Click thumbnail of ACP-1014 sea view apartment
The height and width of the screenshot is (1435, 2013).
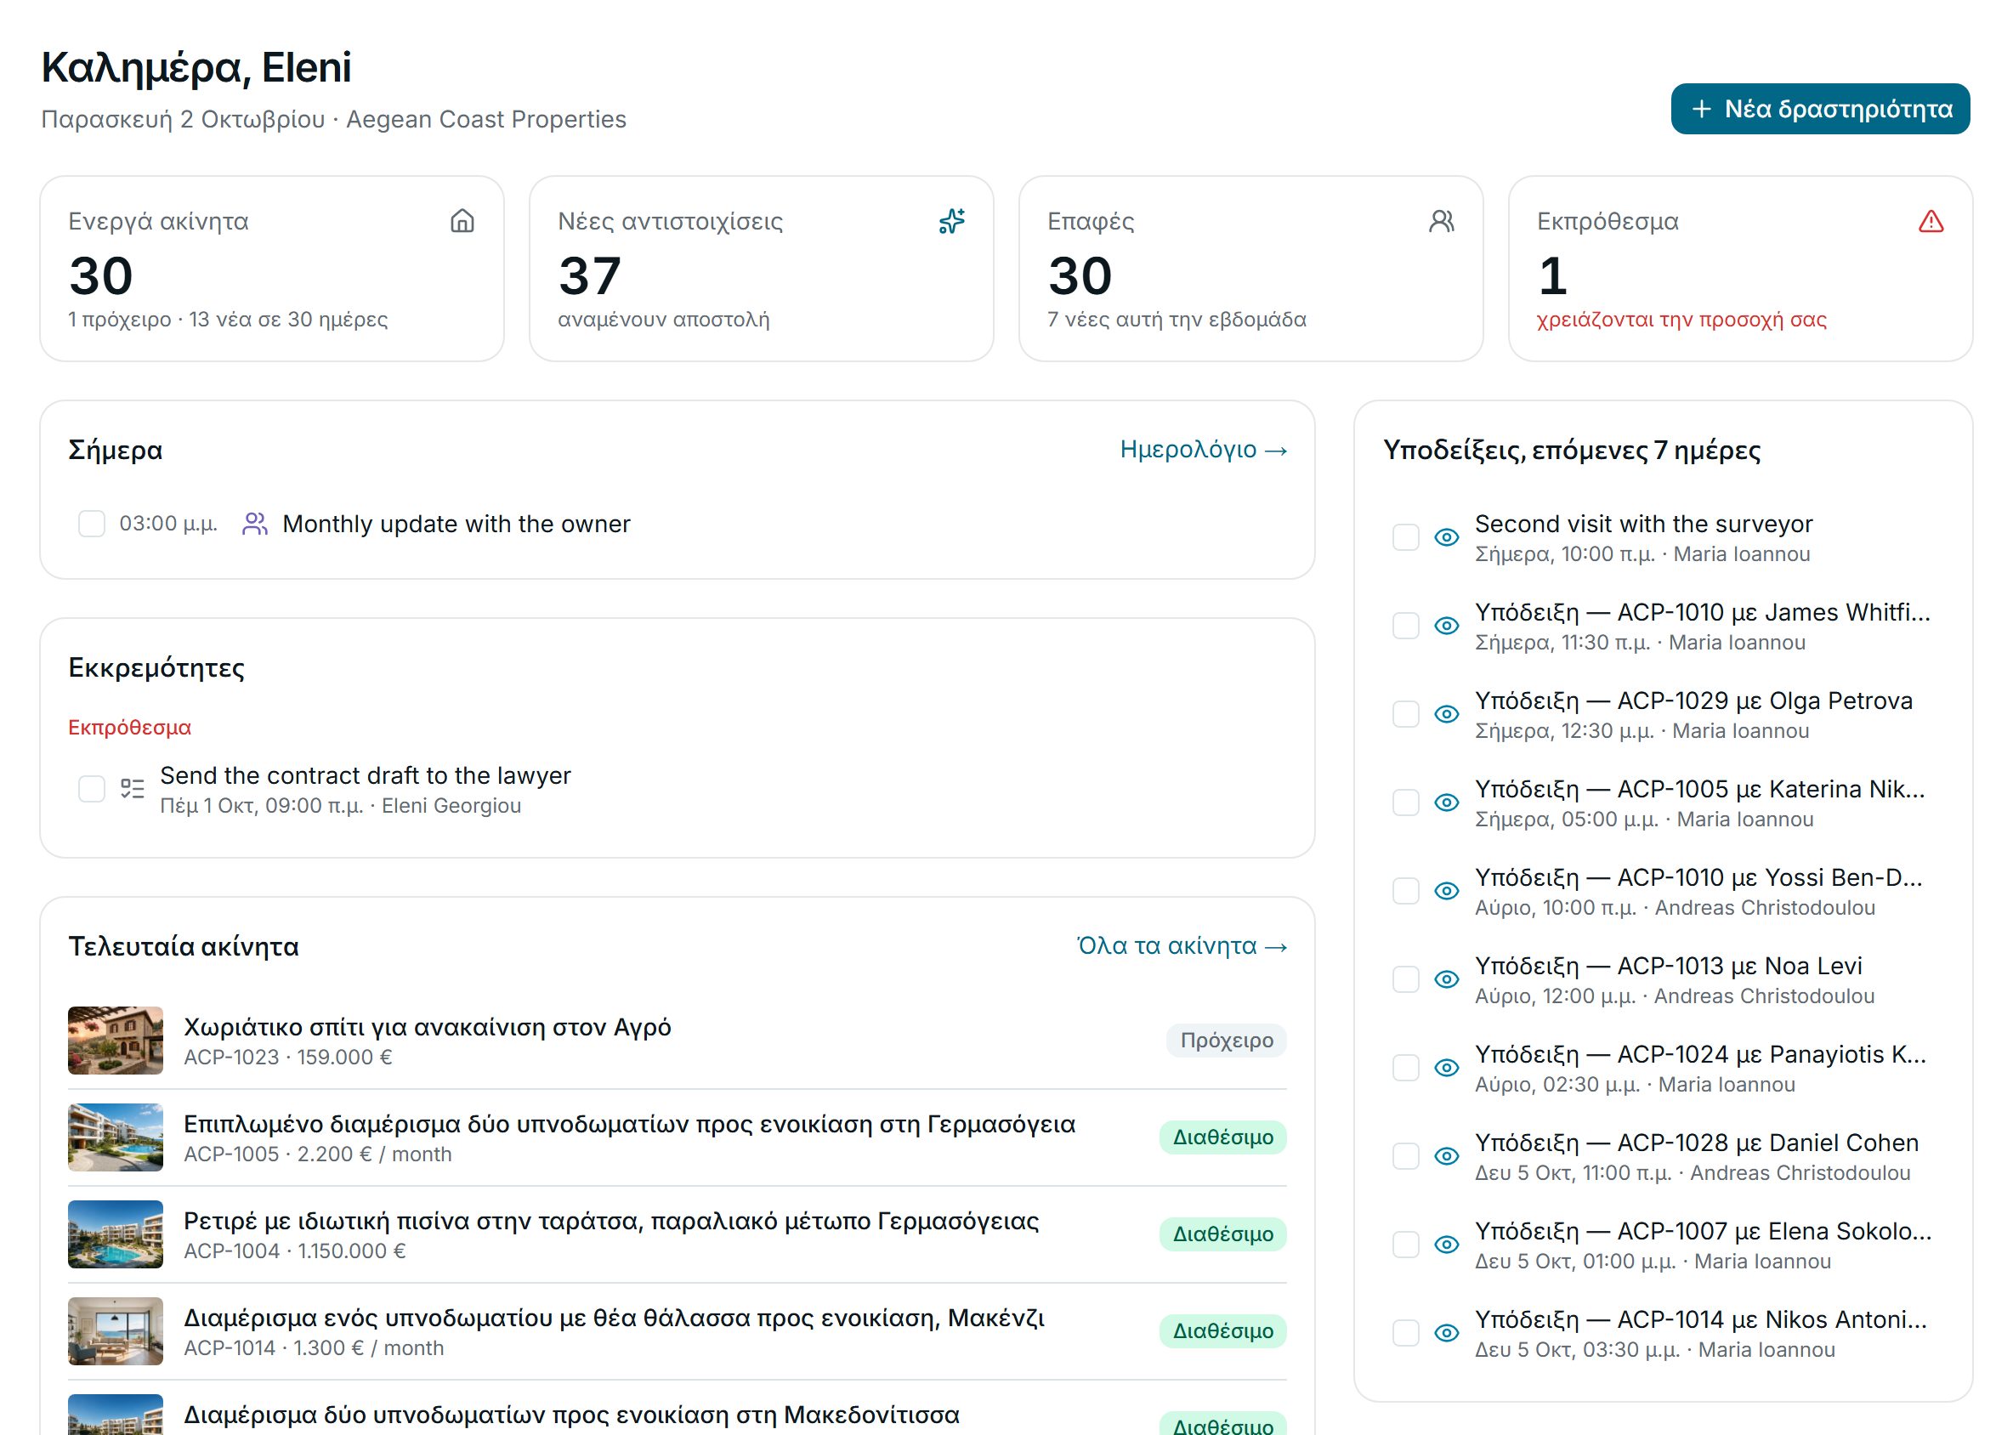116,1331
